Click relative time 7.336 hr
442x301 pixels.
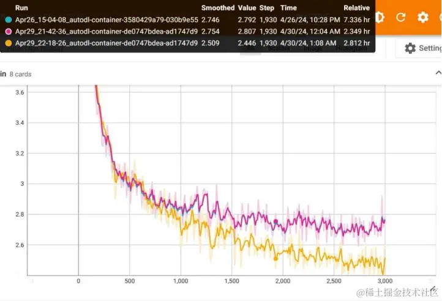coord(356,20)
